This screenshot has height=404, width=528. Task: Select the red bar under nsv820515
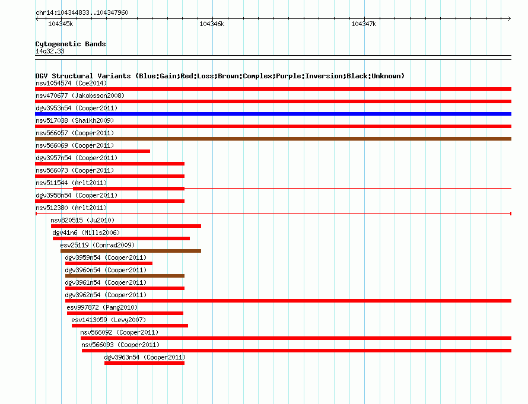click(x=126, y=226)
